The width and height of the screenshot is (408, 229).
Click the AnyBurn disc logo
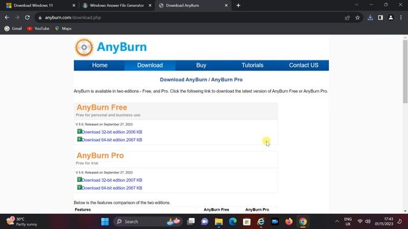[x=84, y=47]
